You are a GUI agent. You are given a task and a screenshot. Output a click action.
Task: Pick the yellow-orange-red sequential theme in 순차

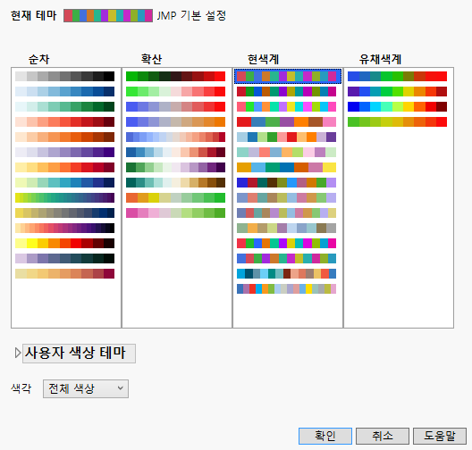coord(64,168)
